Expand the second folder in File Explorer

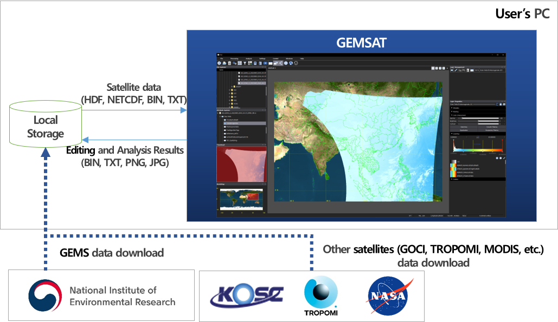(229, 90)
